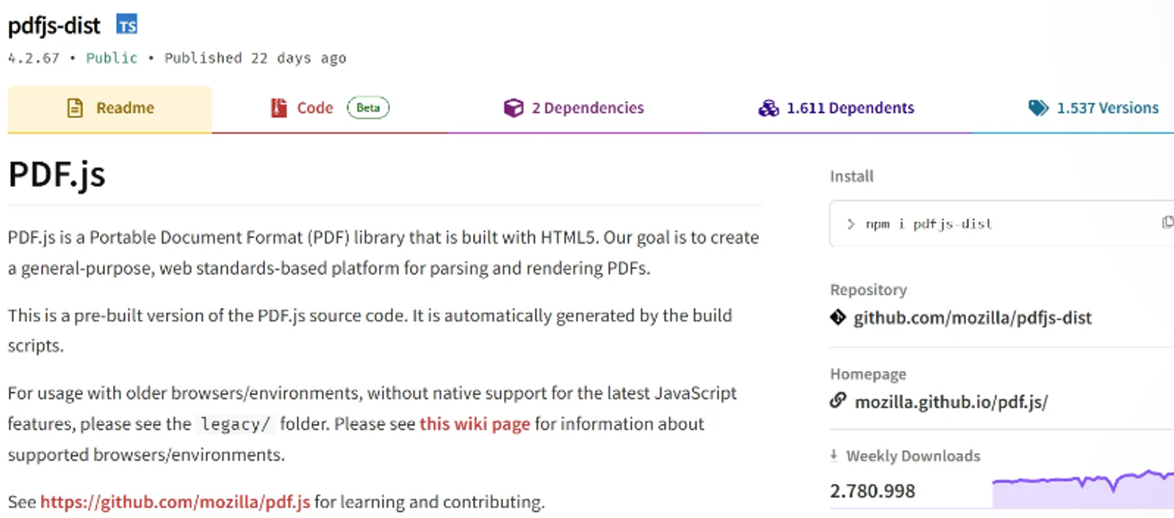
Task: Click the legacy/ code snippet
Action: (x=235, y=424)
